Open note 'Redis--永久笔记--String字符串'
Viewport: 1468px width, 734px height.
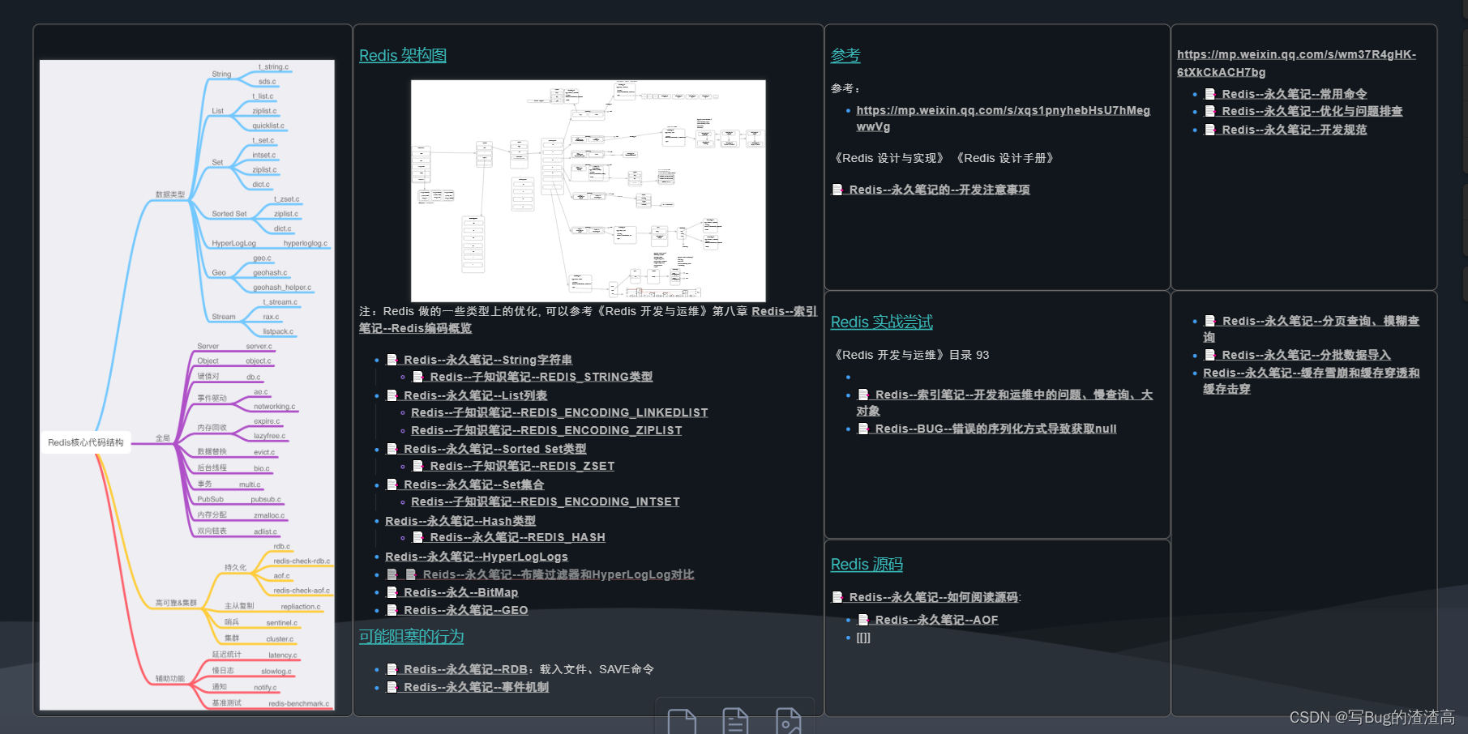point(488,360)
